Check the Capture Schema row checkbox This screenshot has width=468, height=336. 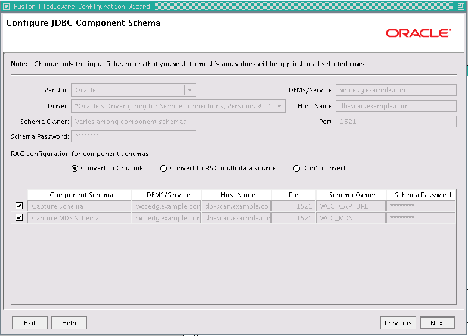tap(19, 206)
